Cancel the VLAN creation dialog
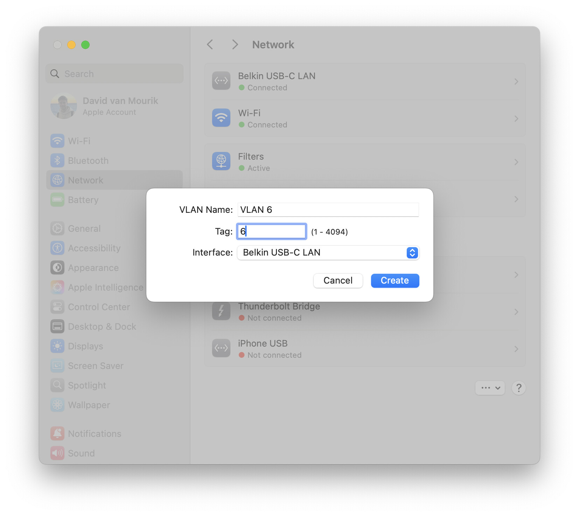This screenshot has width=579, height=516. 337,281
